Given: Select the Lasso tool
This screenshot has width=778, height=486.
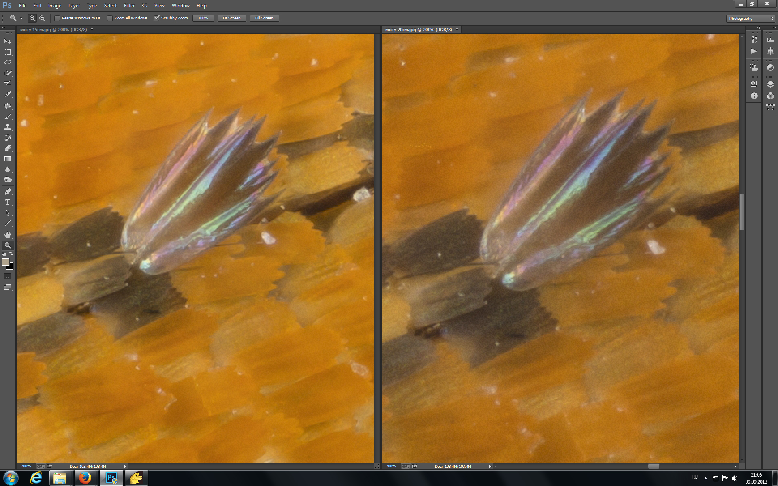Looking at the screenshot, I should [x=8, y=63].
